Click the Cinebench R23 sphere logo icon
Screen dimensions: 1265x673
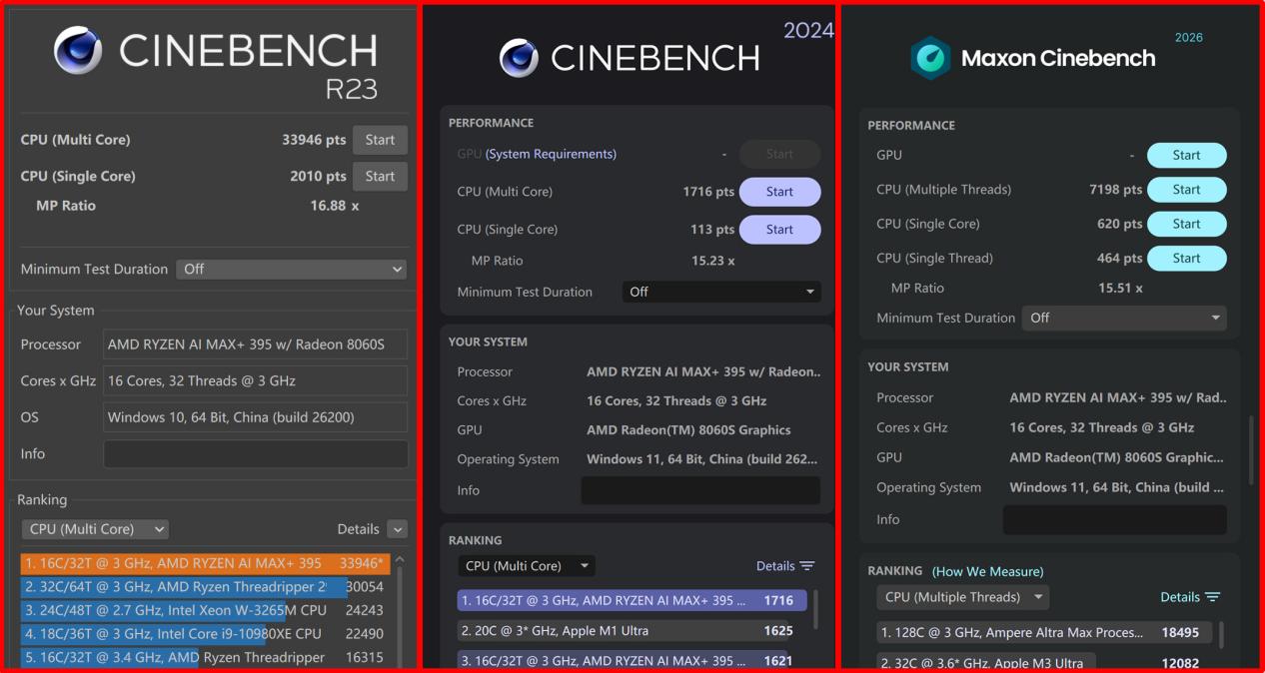pyautogui.click(x=78, y=51)
